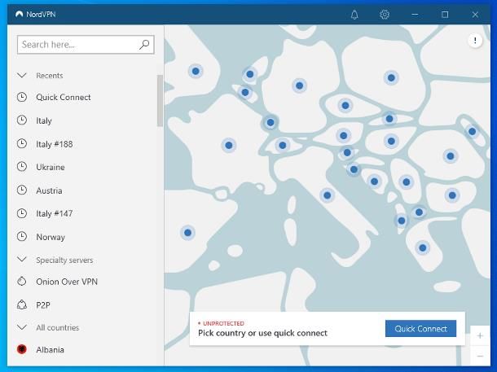Click the clock icon beside Italy #188
497x372 pixels.
click(x=22, y=144)
